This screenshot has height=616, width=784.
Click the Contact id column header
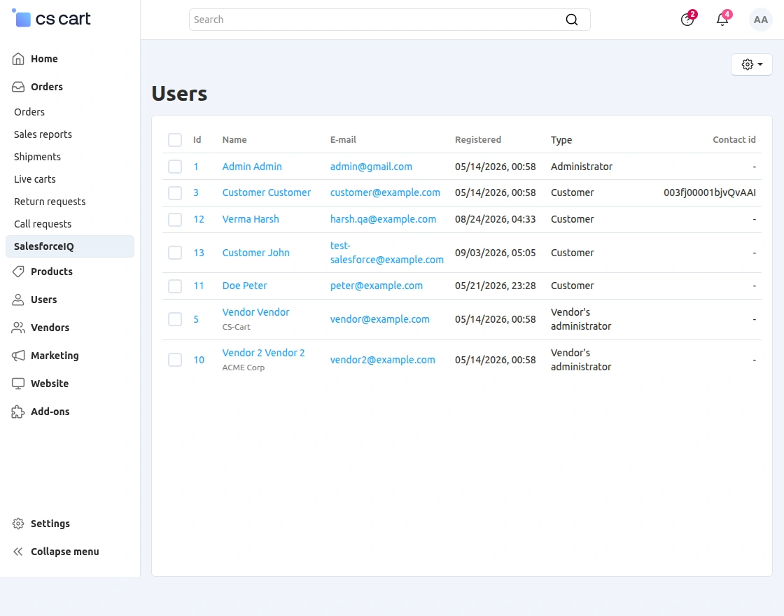734,139
